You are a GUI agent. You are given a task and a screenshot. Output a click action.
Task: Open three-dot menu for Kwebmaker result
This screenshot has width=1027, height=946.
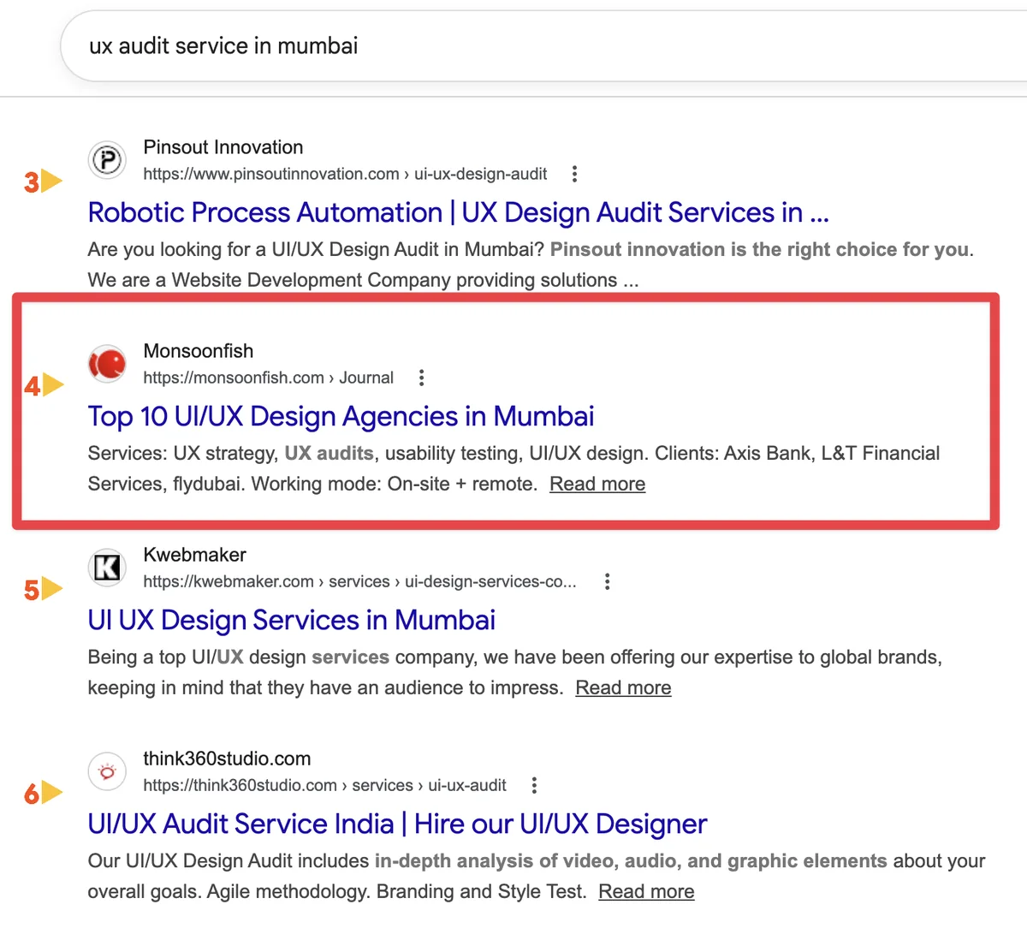tap(607, 581)
